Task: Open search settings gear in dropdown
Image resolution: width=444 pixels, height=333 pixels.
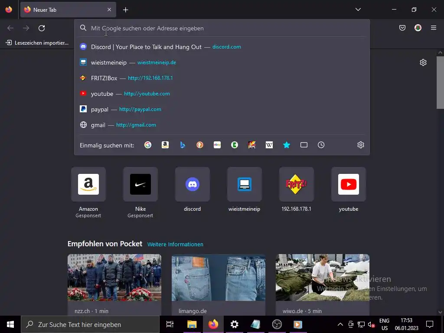Action: click(x=360, y=145)
